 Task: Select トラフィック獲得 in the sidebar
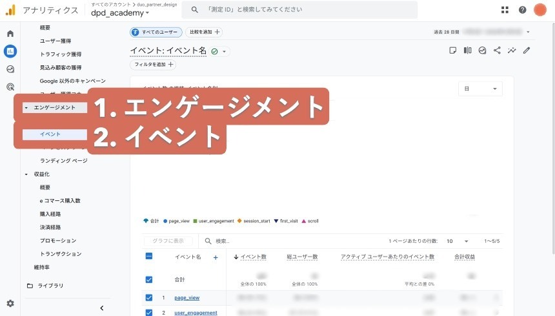click(x=60, y=54)
